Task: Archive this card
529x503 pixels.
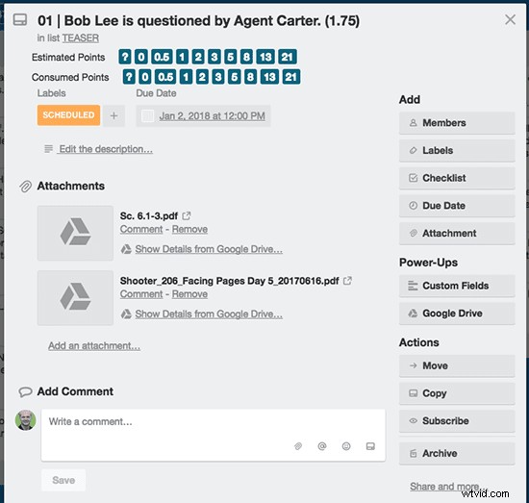Action: pyautogui.click(x=457, y=453)
